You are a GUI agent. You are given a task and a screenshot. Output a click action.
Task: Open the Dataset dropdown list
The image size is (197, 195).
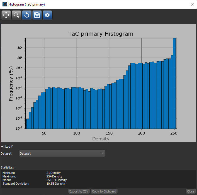coord(62,153)
